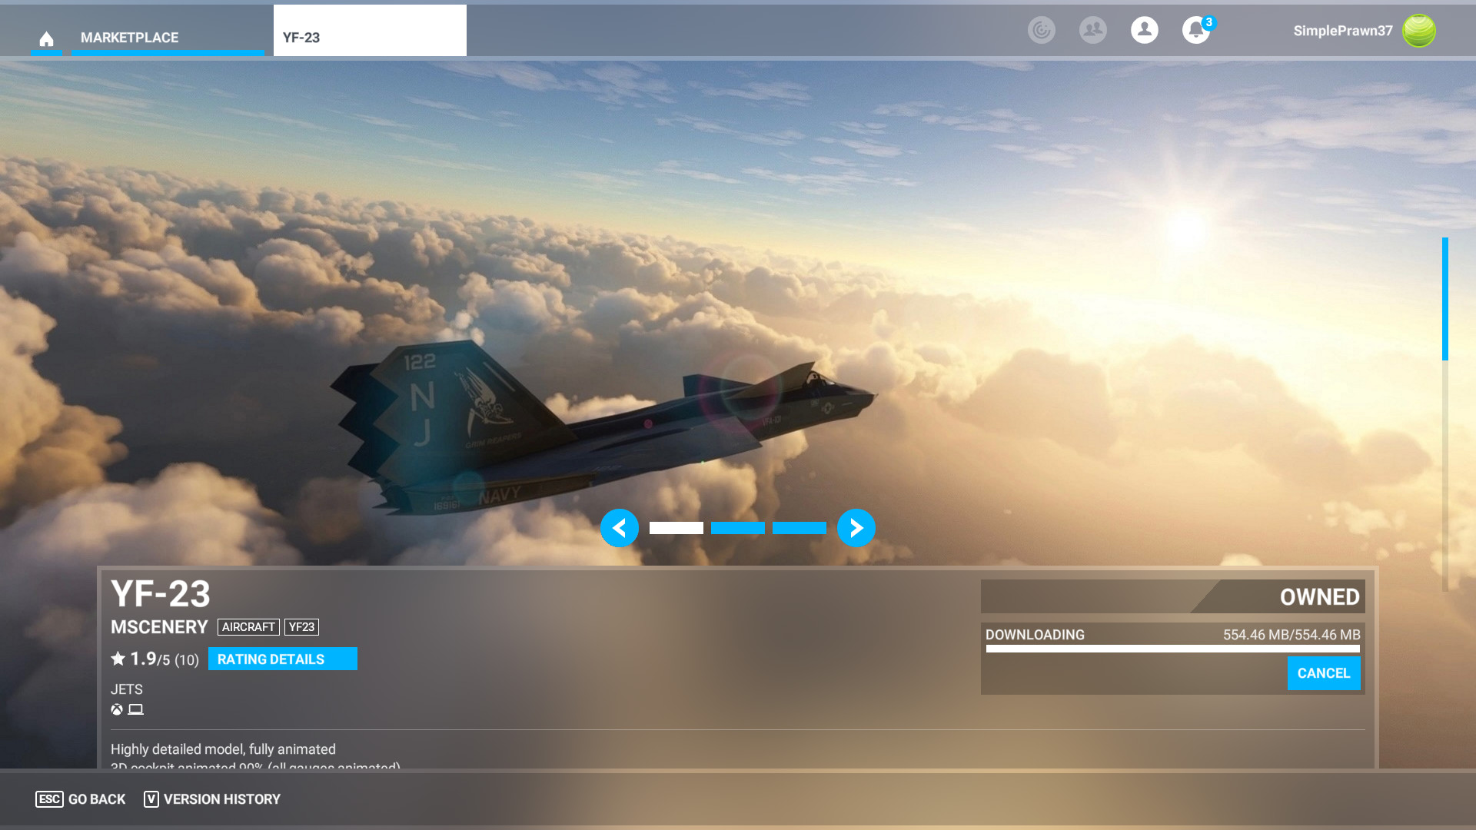Viewport: 1476px width, 830px height.
Task: Select the third screenshot indicator bar
Action: coord(799,528)
